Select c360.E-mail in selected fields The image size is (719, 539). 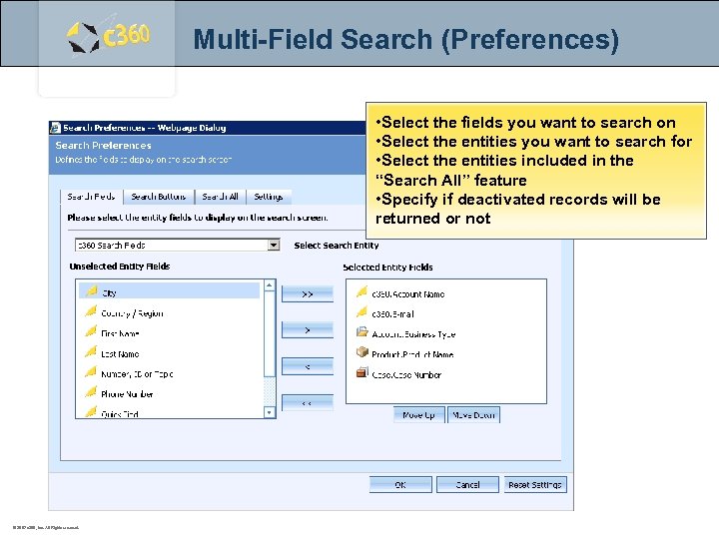(393, 314)
